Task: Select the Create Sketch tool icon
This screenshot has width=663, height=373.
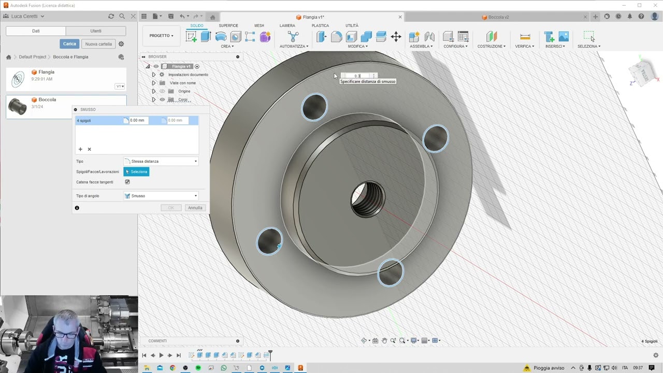Action: [x=191, y=36]
